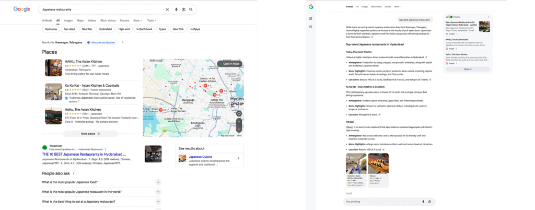535x210 pixels.
Task: Click the new chat compose icon in AI Mode sidebar
Action: pos(311,18)
